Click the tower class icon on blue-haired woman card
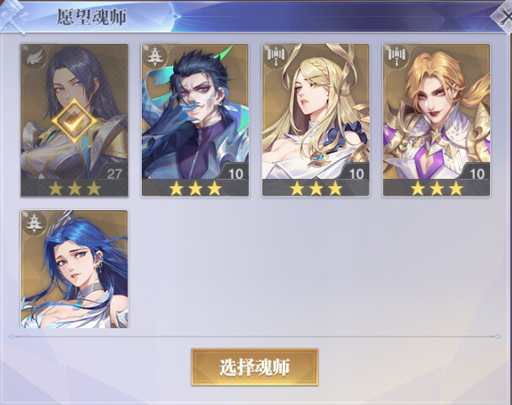The width and height of the screenshot is (512, 405). coord(35,223)
